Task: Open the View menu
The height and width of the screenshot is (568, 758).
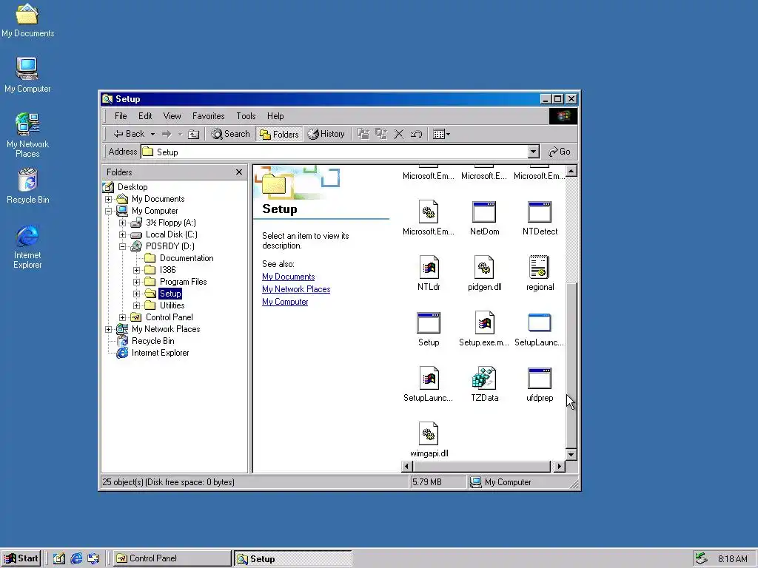Action: pos(172,116)
